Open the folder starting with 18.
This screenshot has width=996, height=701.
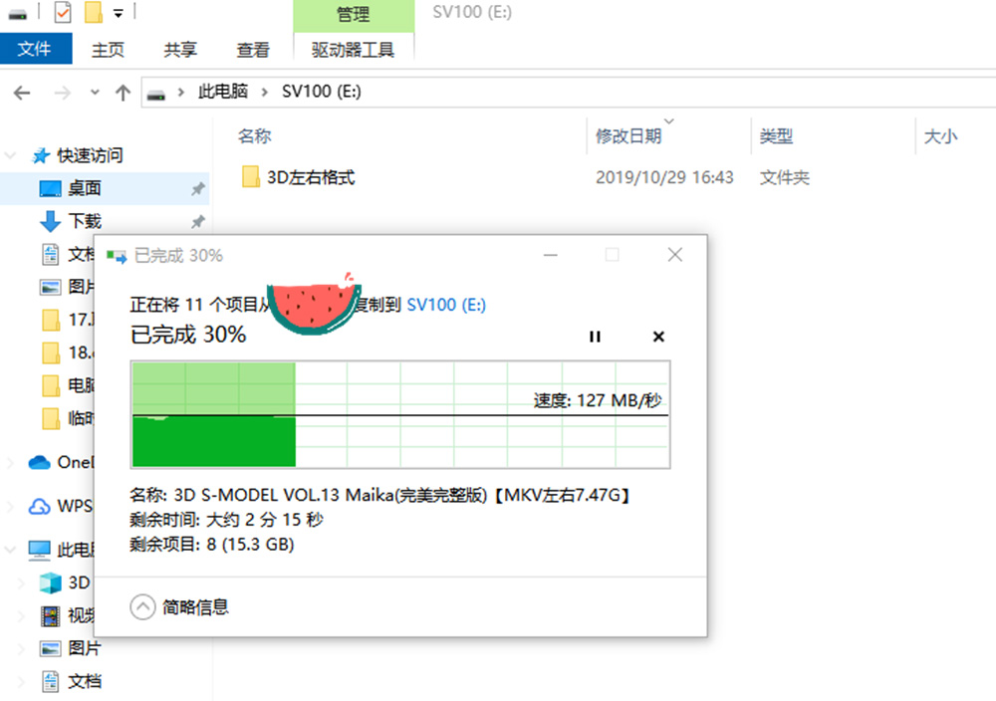point(67,352)
